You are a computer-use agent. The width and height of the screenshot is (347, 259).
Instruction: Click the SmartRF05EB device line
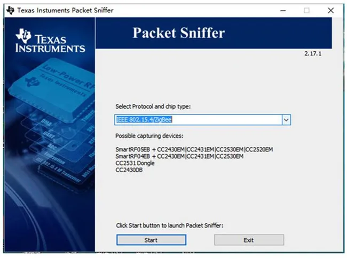[194, 149]
